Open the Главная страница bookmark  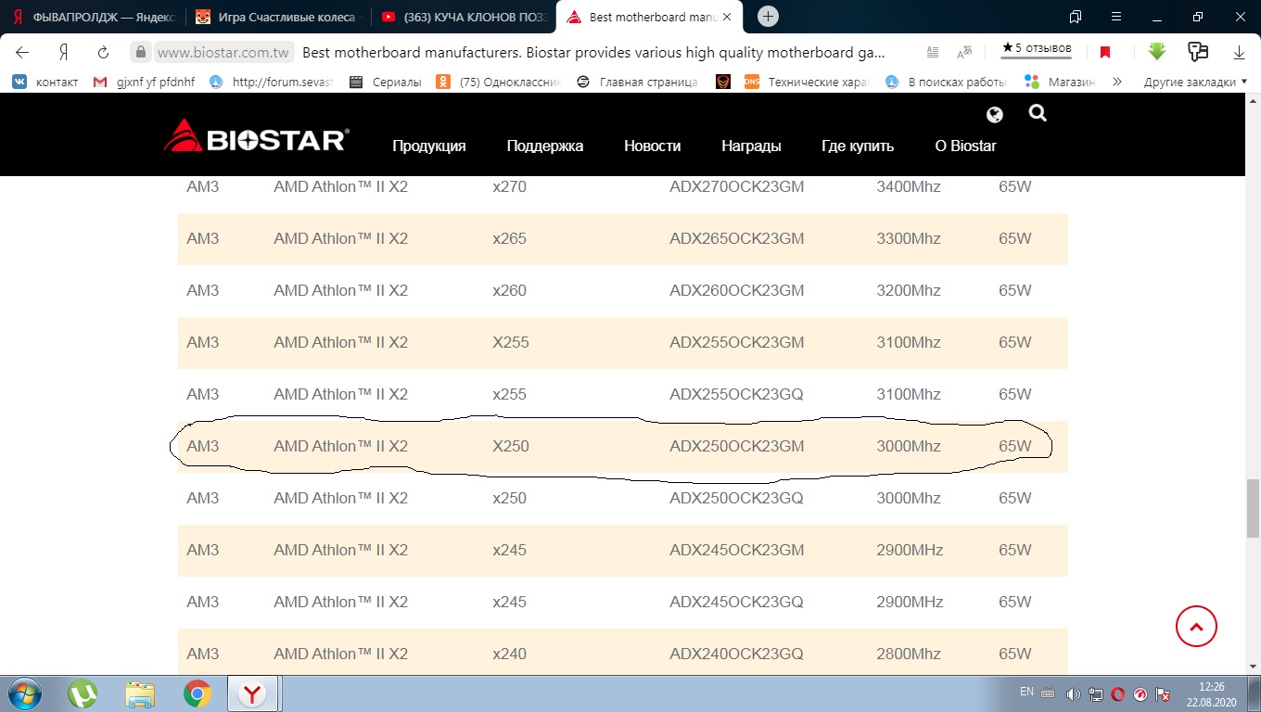tap(638, 82)
